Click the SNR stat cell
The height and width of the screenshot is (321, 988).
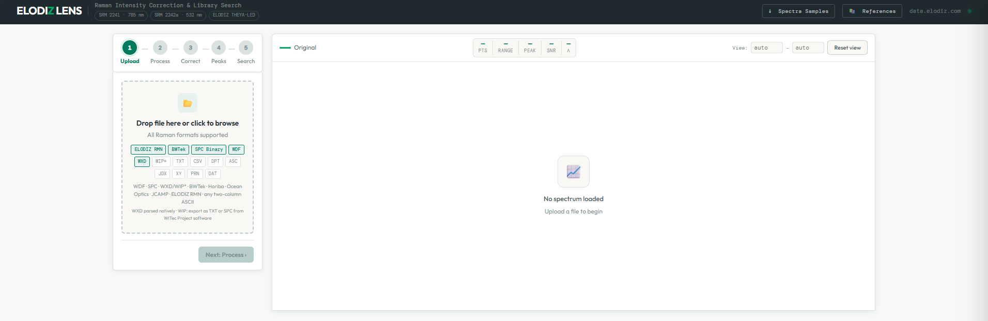point(551,48)
